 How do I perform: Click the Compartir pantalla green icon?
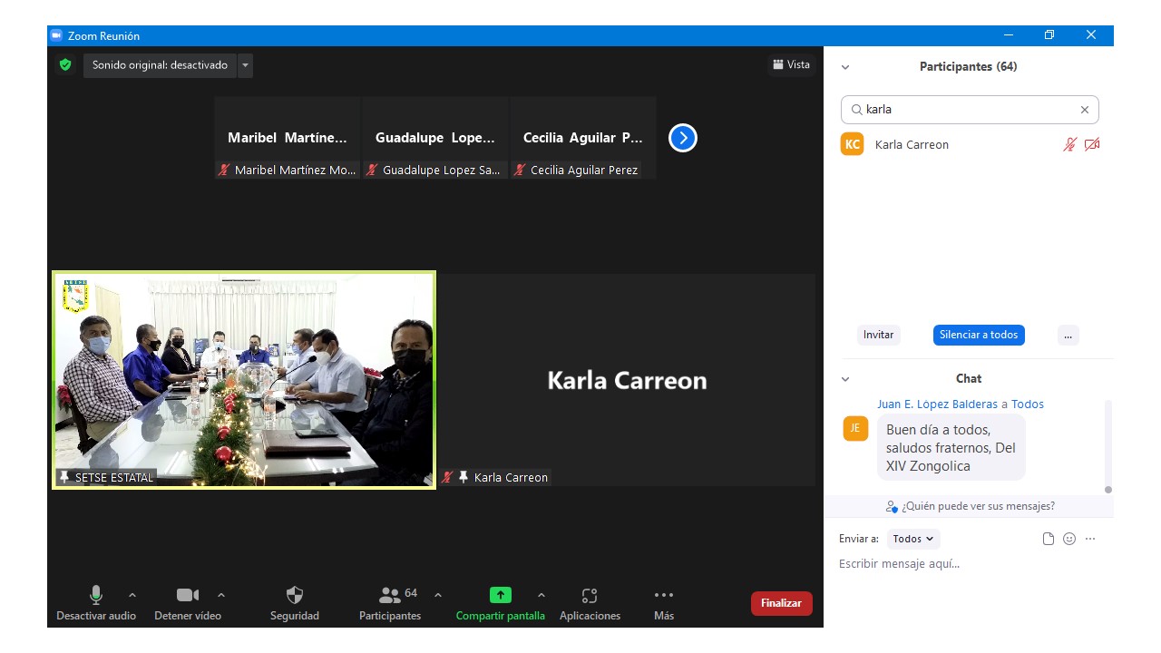pyautogui.click(x=501, y=596)
